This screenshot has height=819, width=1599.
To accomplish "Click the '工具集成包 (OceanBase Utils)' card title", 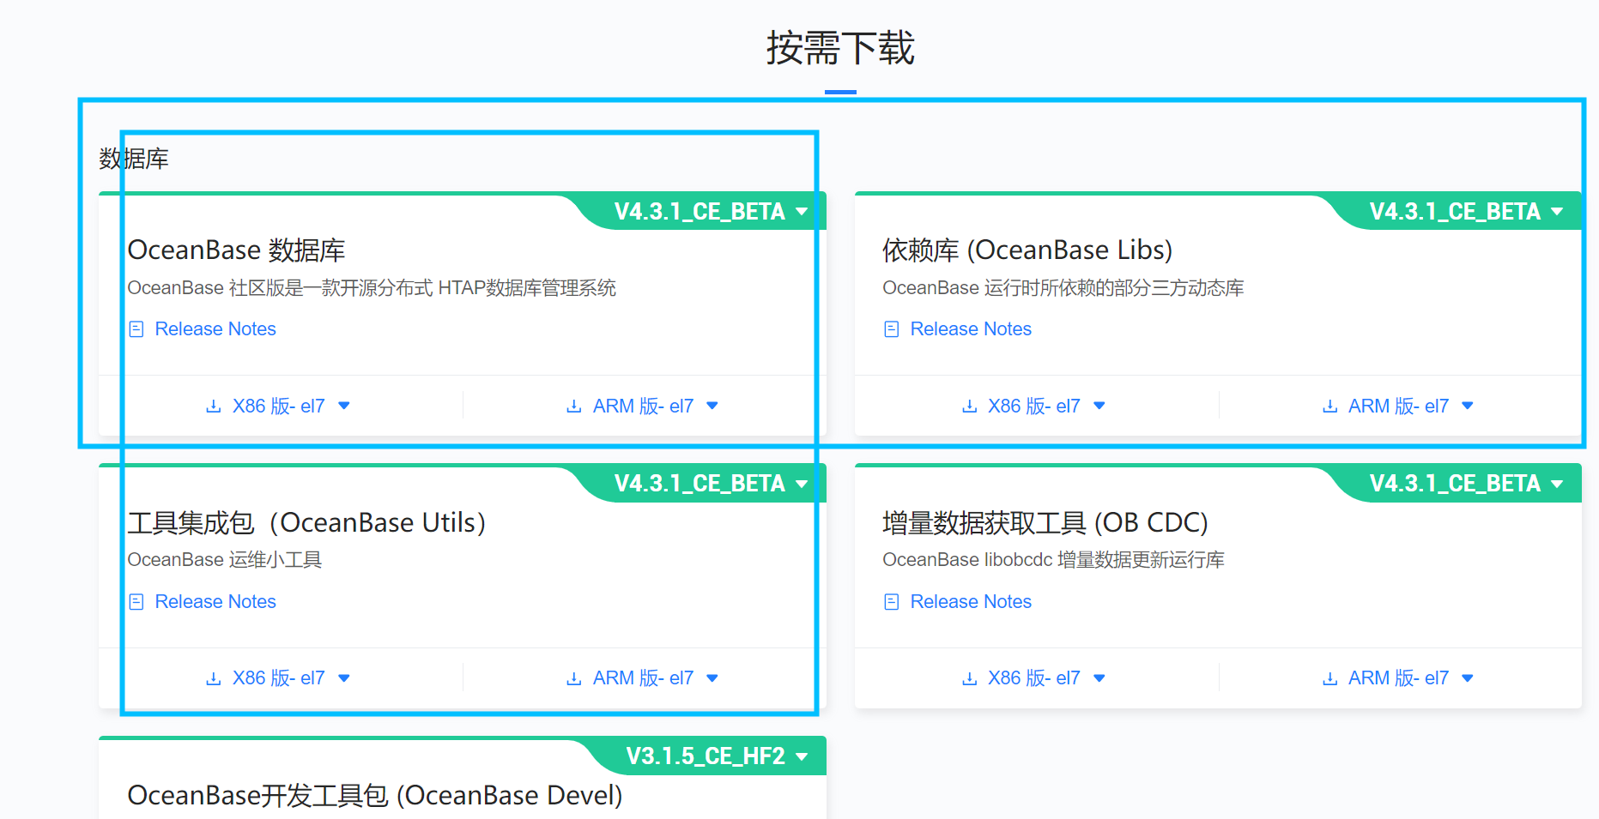I will pos(307,523).
